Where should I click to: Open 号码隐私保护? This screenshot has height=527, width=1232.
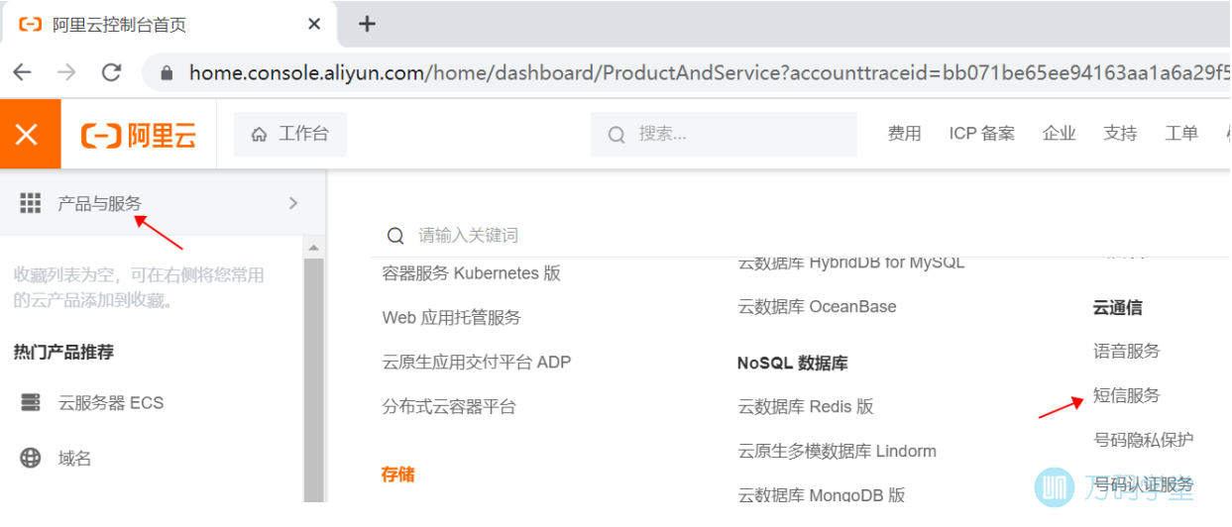(1144, 441)
